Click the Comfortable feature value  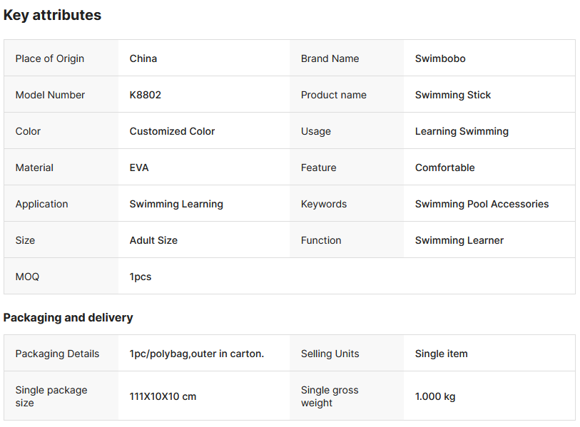click(444, 168)
